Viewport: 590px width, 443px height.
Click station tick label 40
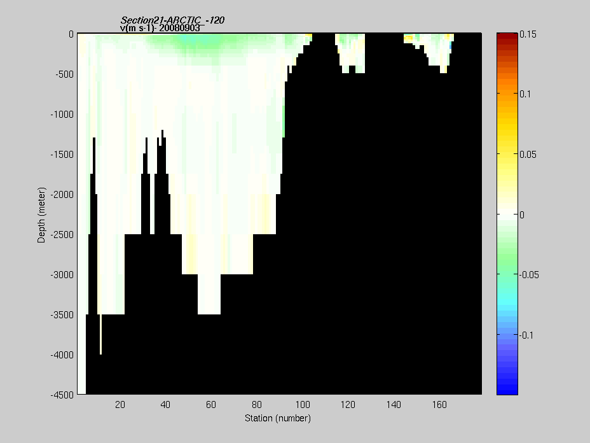click(165, 405)
